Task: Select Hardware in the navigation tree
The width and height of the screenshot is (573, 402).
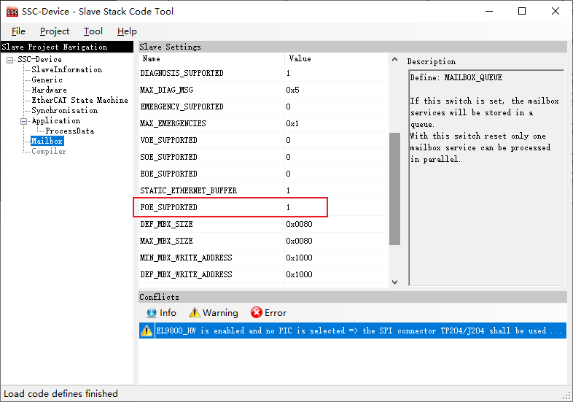Action: coord(49,90)
